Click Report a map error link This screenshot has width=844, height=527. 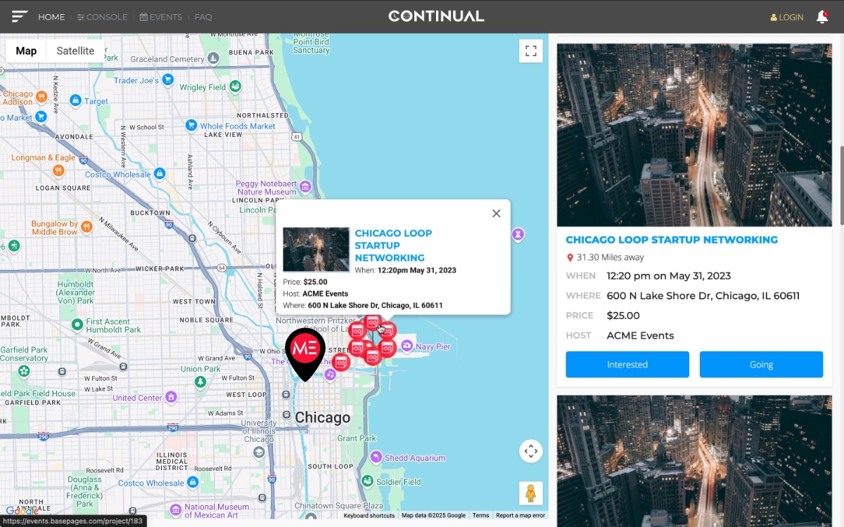(x=520, y=516)
